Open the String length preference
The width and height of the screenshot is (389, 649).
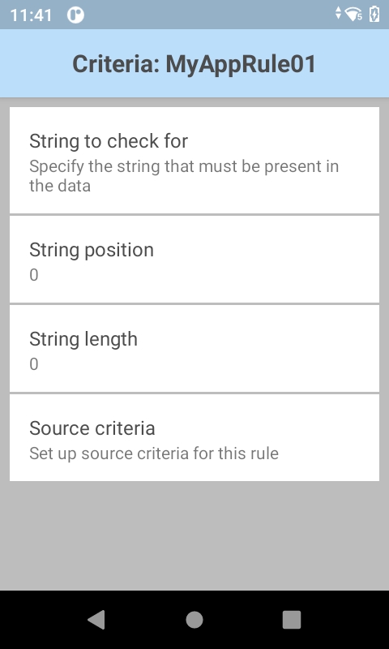194,349
